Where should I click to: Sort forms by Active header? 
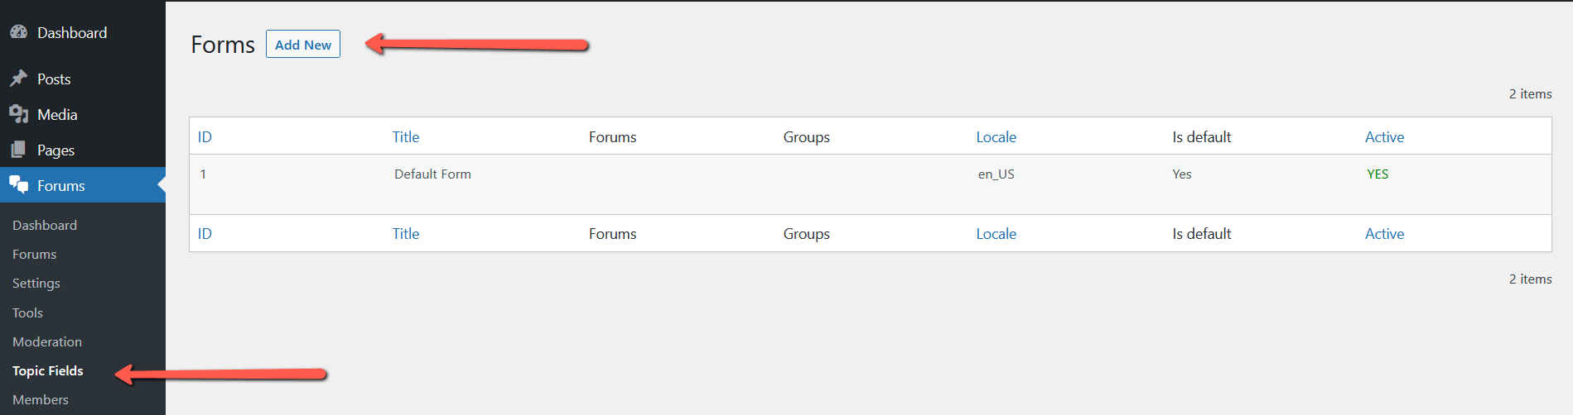tap(1384, 137)
